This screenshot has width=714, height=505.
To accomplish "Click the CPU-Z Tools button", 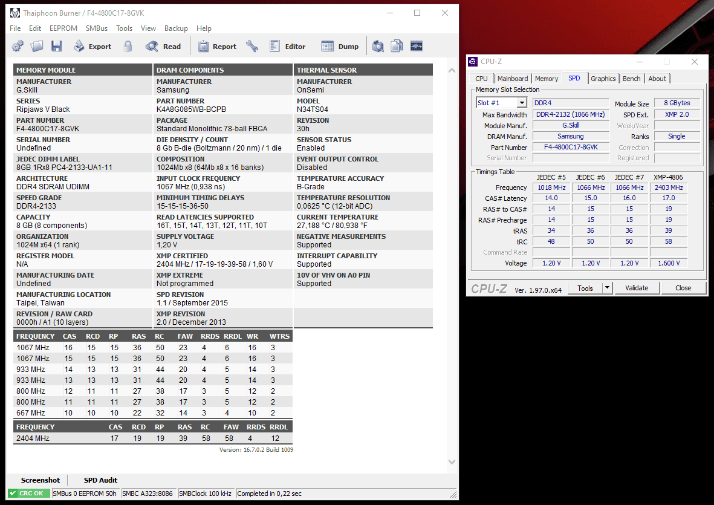I will coord(585,288).
